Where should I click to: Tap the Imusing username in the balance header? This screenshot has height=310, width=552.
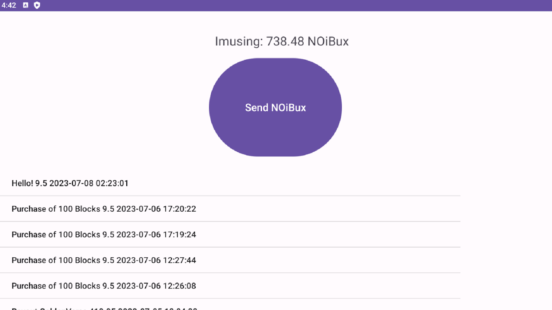point(238,41)
